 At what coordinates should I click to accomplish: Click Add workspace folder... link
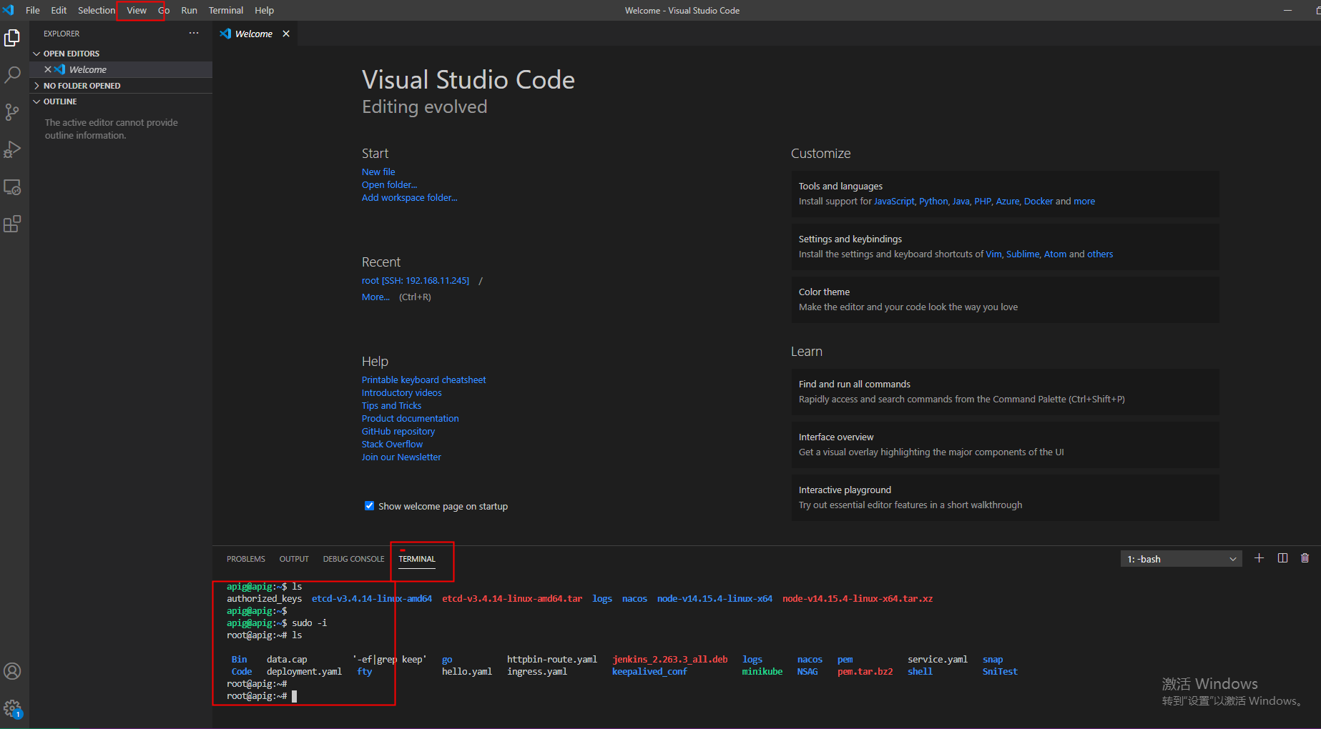pyautogui.click(x=409, y=197)
